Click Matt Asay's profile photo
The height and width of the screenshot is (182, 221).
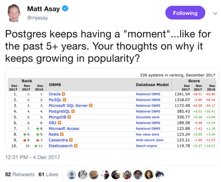(x=14, y=13)
